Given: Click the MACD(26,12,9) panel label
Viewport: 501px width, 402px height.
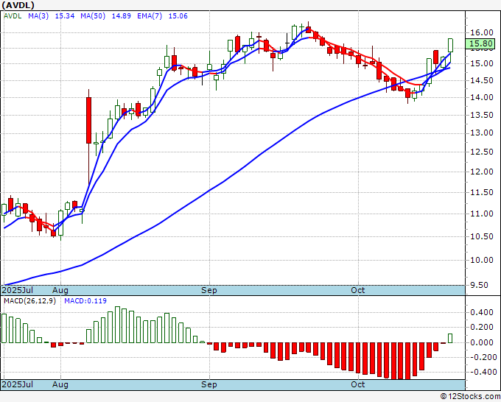Looking at the screenshot, I should [x=29, y=301].
